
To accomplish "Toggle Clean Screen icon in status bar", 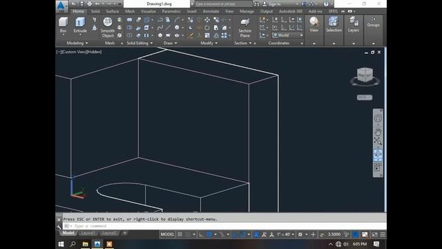I will point(374,234).
